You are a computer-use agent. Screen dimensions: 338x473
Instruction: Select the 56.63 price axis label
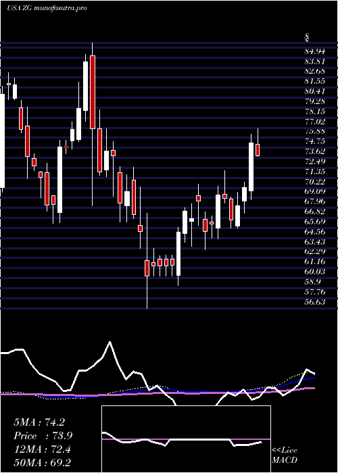(315, 301)
